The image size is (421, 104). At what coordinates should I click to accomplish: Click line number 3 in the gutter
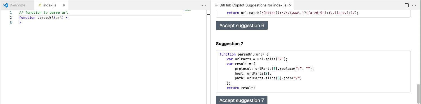coord(11,23)
